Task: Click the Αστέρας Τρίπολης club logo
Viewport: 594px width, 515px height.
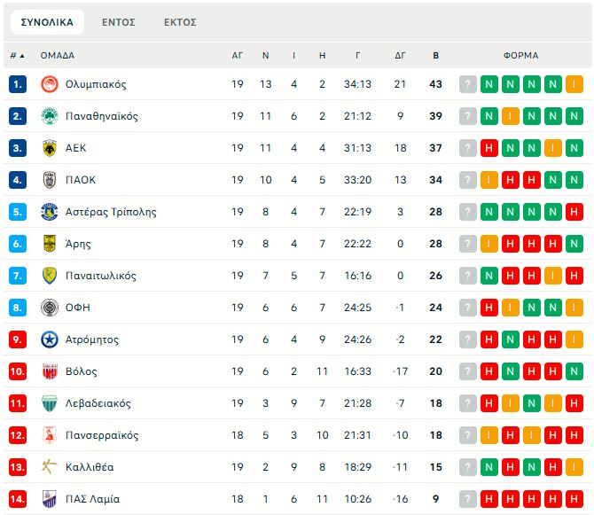Action: pyautogui.click(x=50, y=212)
